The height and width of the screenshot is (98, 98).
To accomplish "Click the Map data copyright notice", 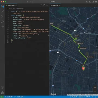I will (73, 95).
